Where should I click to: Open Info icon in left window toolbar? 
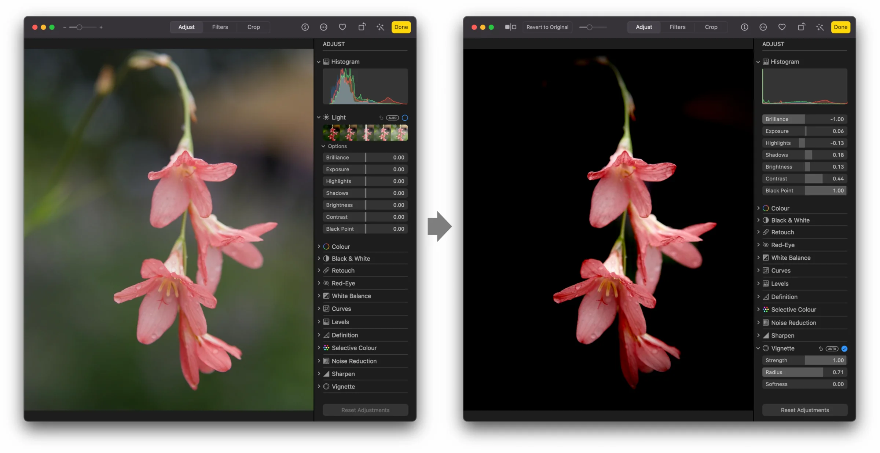coord(305,27)
